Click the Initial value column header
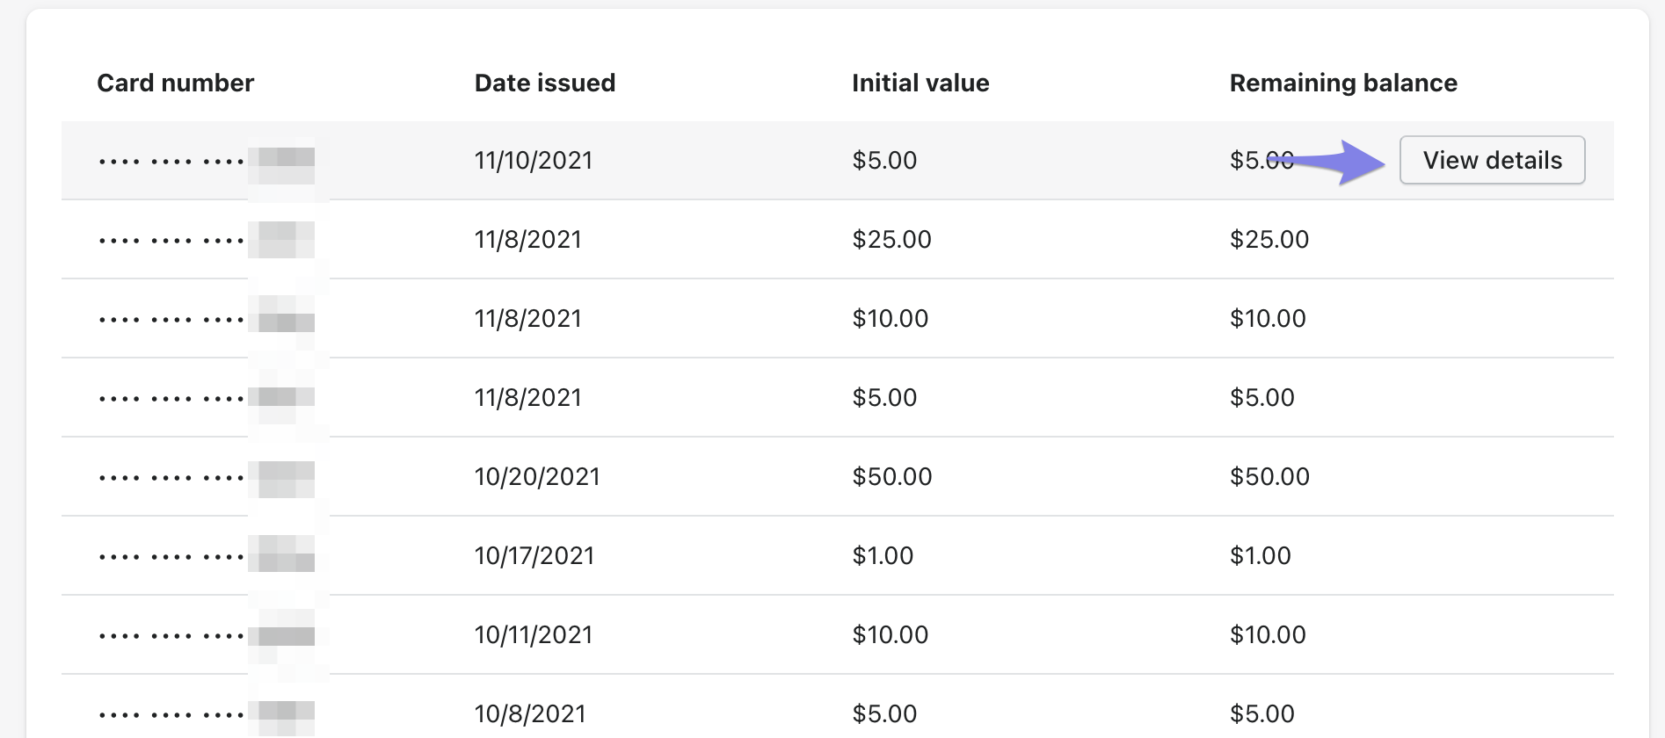This screenshot has width=1665, height=738. 920,83
